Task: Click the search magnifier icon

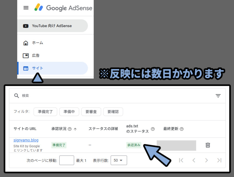Action: coord(16,96)
